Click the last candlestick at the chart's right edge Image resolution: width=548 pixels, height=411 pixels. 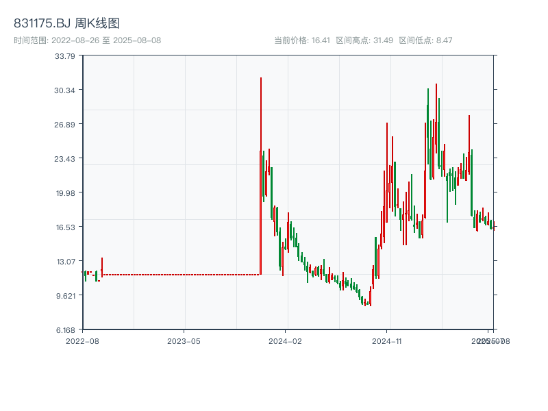495,226
